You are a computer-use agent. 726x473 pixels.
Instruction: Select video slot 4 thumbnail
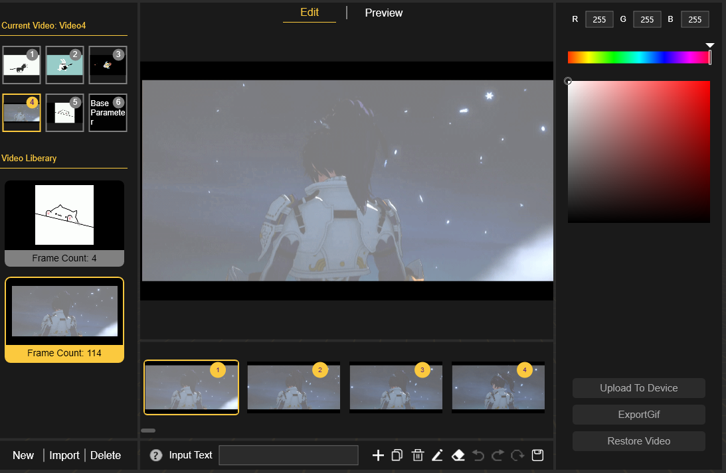[x=21, y=113]
